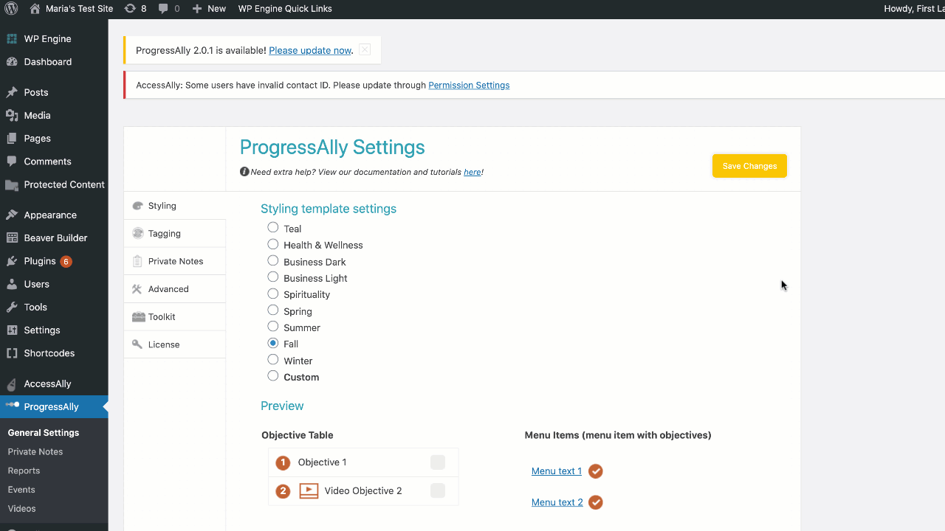Click the Plugins plug icon in sidebar
This screenshot has height=531, width=945.
click(x=12, y=261)
